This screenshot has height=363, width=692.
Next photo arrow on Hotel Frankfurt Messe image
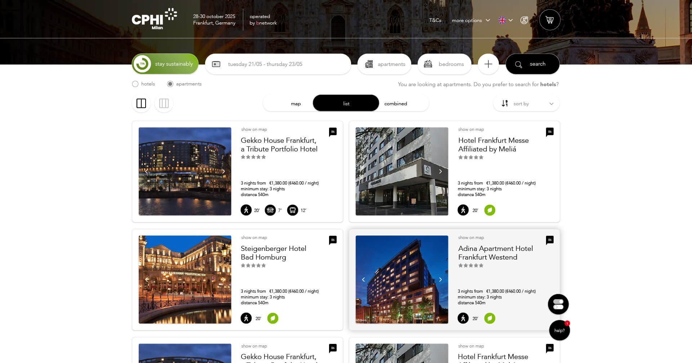[440, 172]
